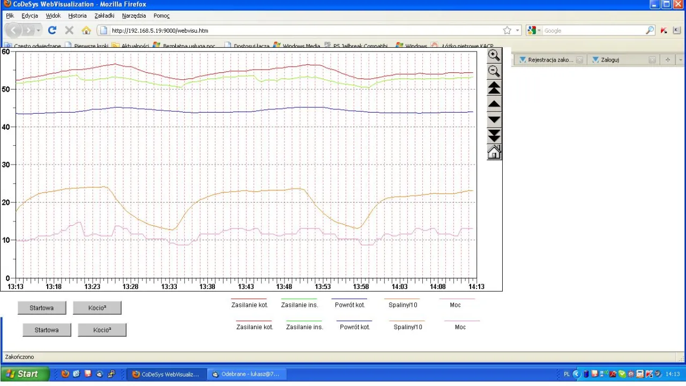The height and width of the screenshot is (386, 686).
Task: Click into the address bar URL field
Action: (300, 31)
